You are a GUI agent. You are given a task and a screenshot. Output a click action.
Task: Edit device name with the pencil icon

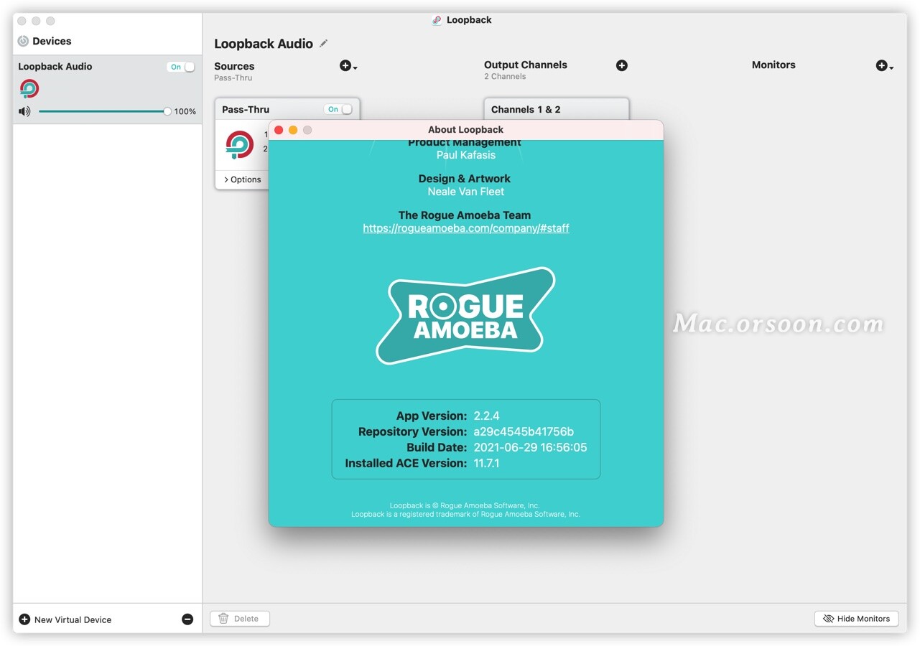click(x=324, y=44)
